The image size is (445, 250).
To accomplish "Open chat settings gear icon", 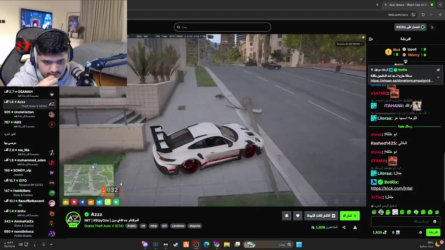I will (420, 232).
